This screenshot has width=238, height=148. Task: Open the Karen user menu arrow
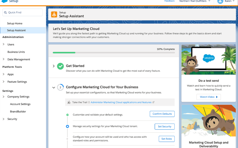pos(233,1)
